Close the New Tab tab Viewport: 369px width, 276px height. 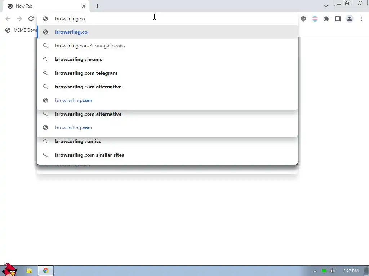[x=84, y=6]
